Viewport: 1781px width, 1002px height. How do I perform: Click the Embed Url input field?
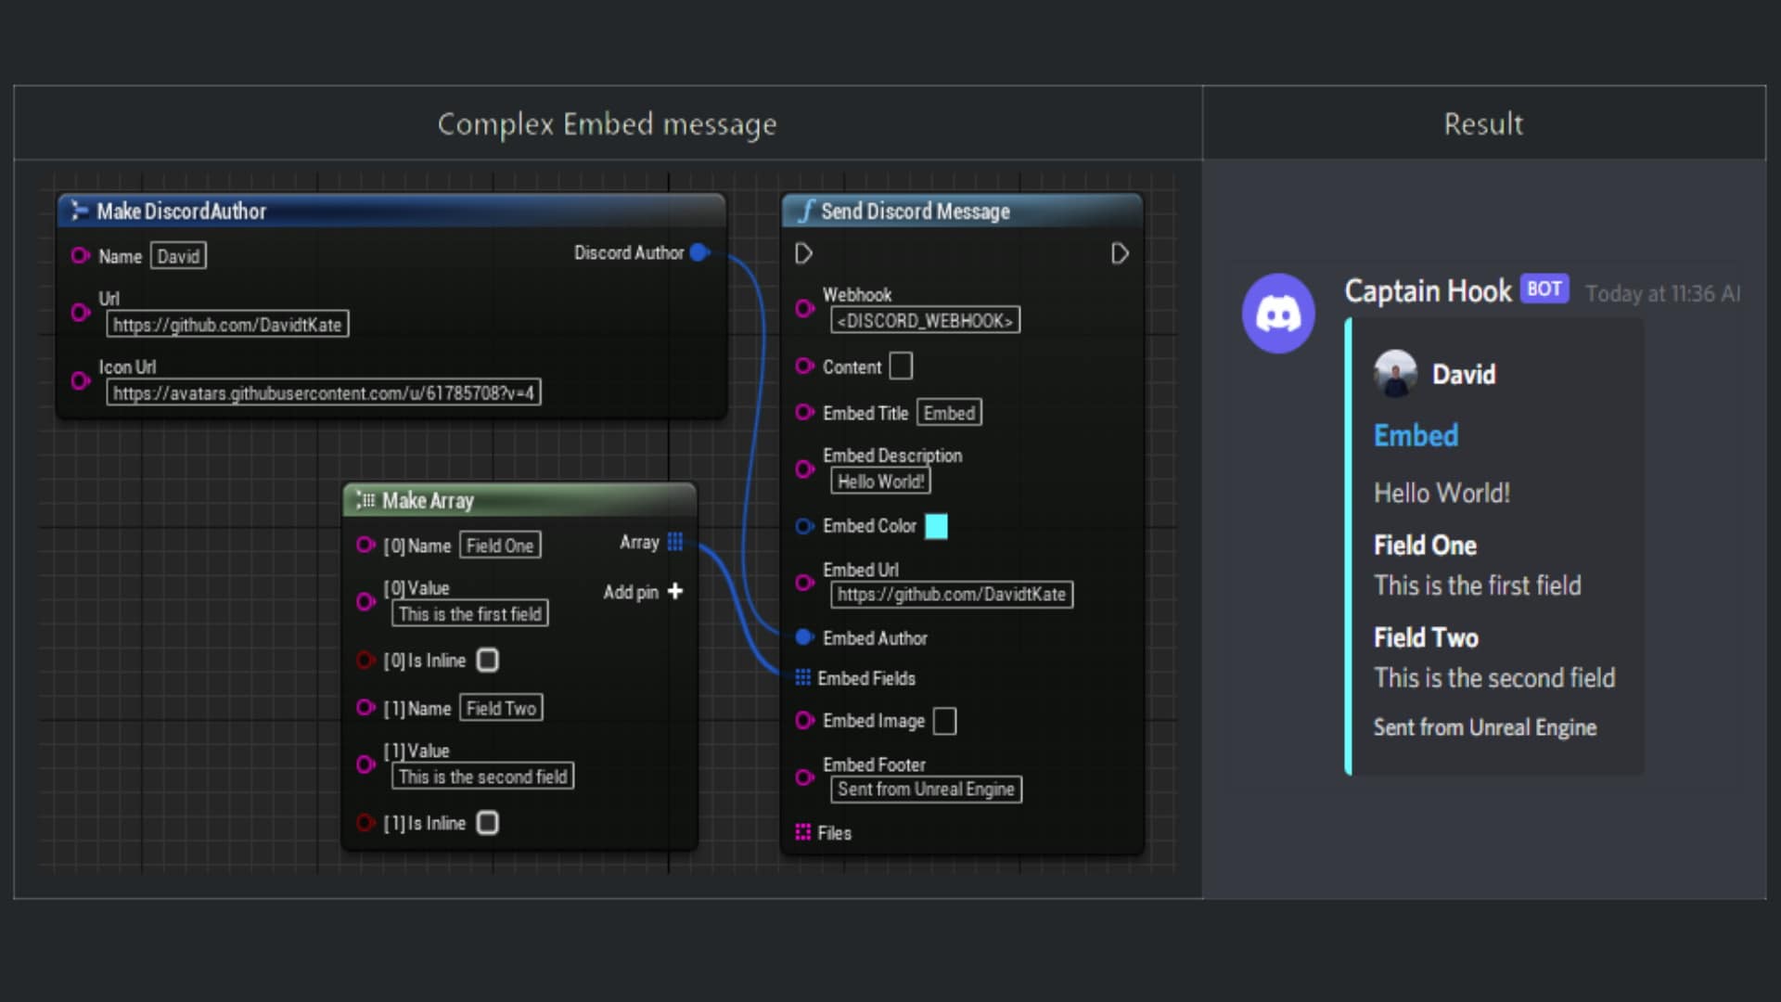952,594
